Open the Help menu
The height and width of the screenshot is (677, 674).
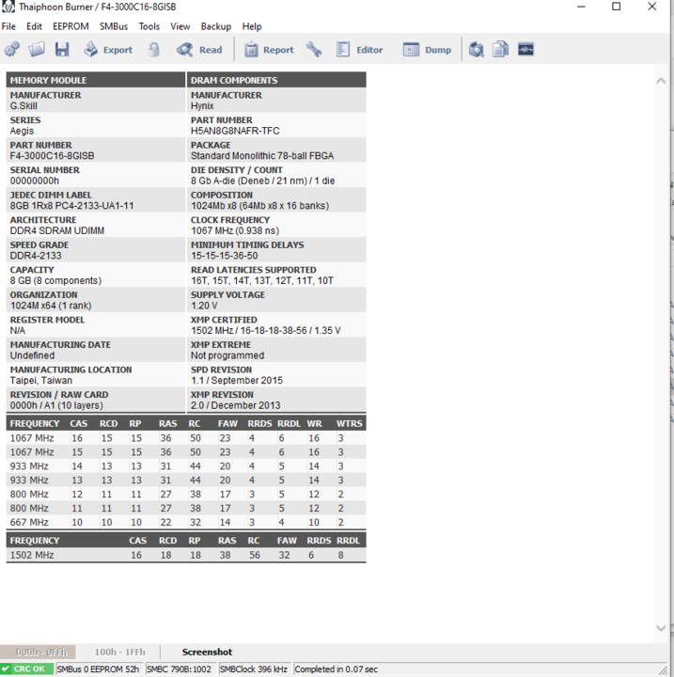click(252, 26)
